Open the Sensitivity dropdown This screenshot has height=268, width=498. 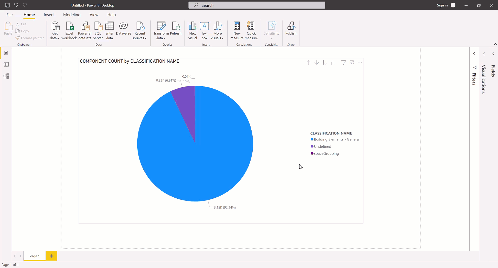click(271, 31)
